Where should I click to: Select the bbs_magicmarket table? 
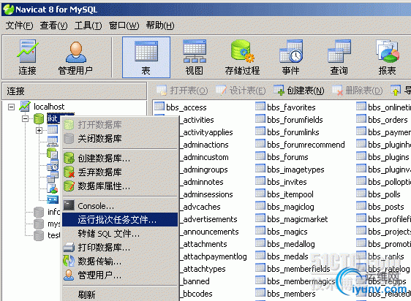click(292, 219)
